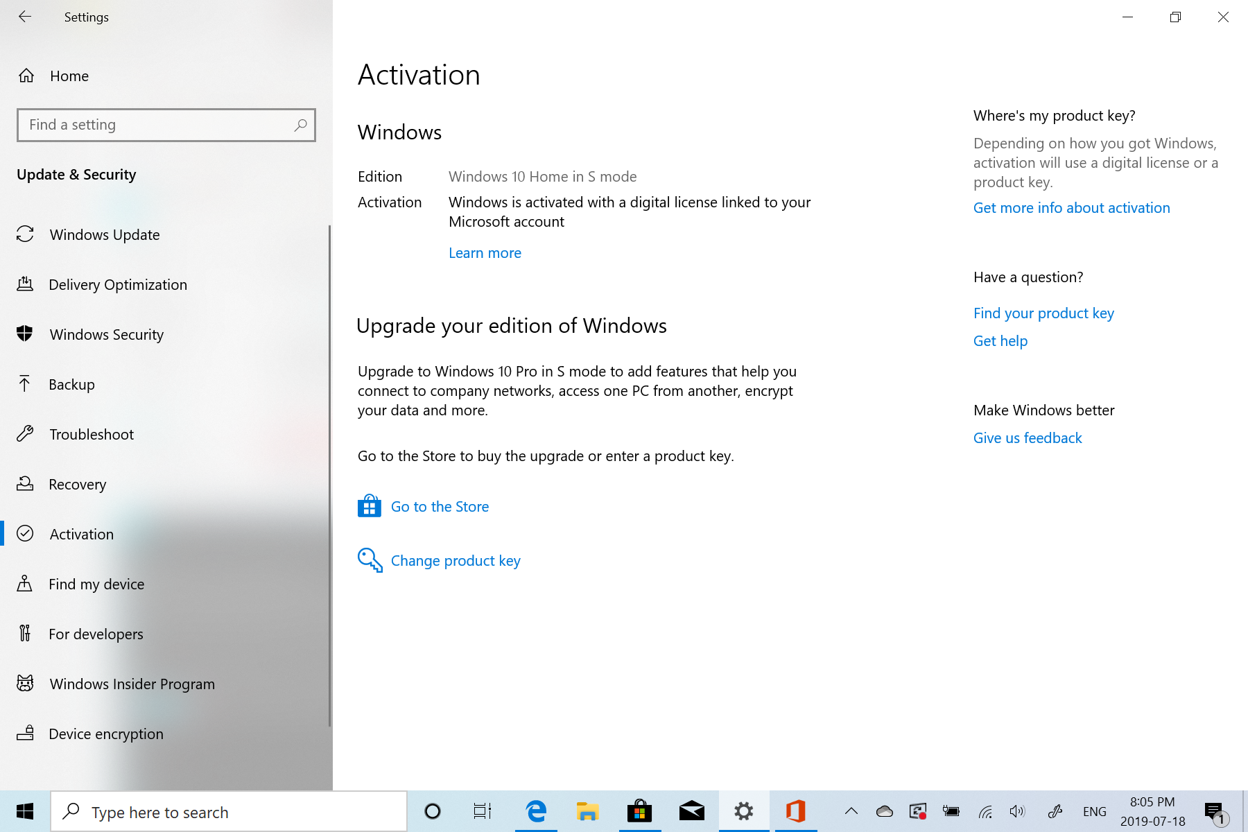The height and width of the screenshot is (832, 1248).
Task: Click the Troubleshoot wrench icon in sidebar
Action: (26, 434)
